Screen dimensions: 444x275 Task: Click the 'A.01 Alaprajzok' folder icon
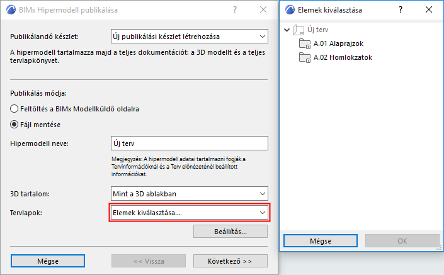tap(305, 44)
